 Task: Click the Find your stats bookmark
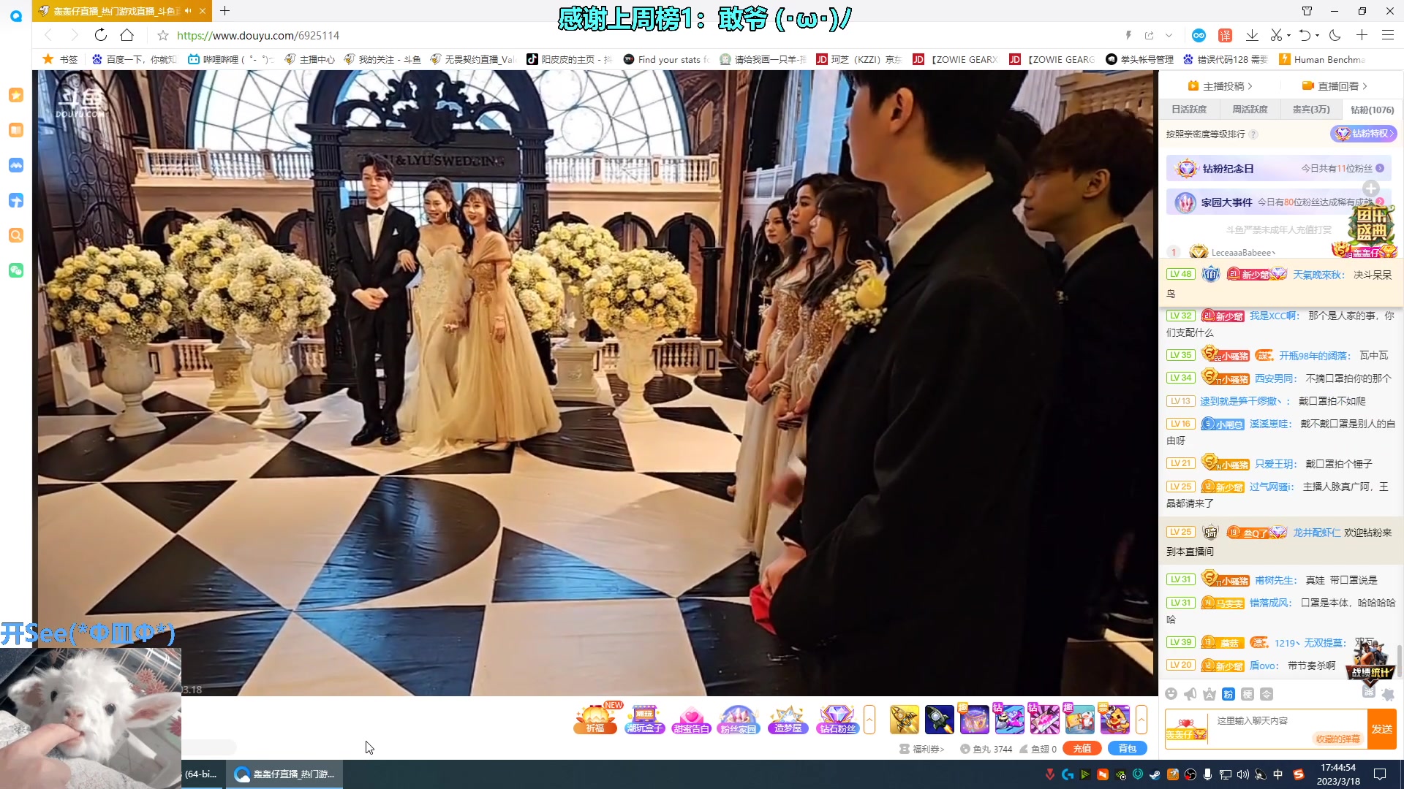click(x=666, y=59)
